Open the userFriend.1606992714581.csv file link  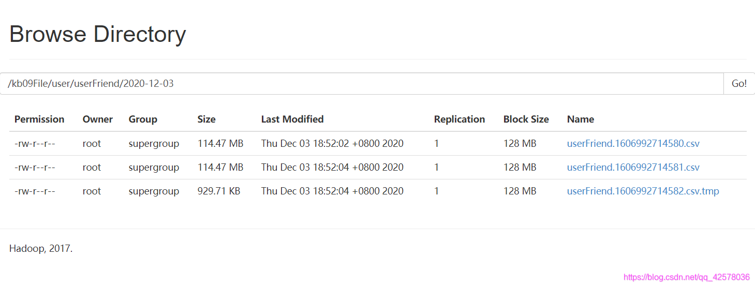tap(633, 167)
